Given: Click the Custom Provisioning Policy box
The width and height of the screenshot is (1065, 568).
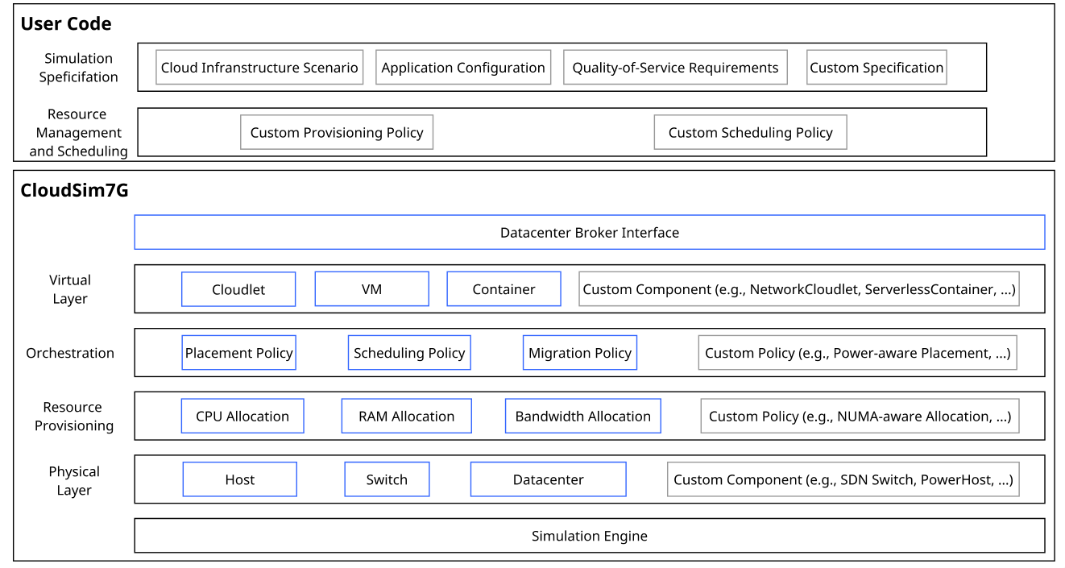Looking at the screenshot, I should [x=337, y=132].
